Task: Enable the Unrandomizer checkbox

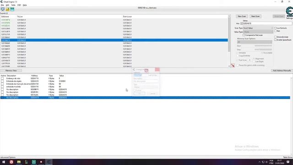Action: pos(276,37)
